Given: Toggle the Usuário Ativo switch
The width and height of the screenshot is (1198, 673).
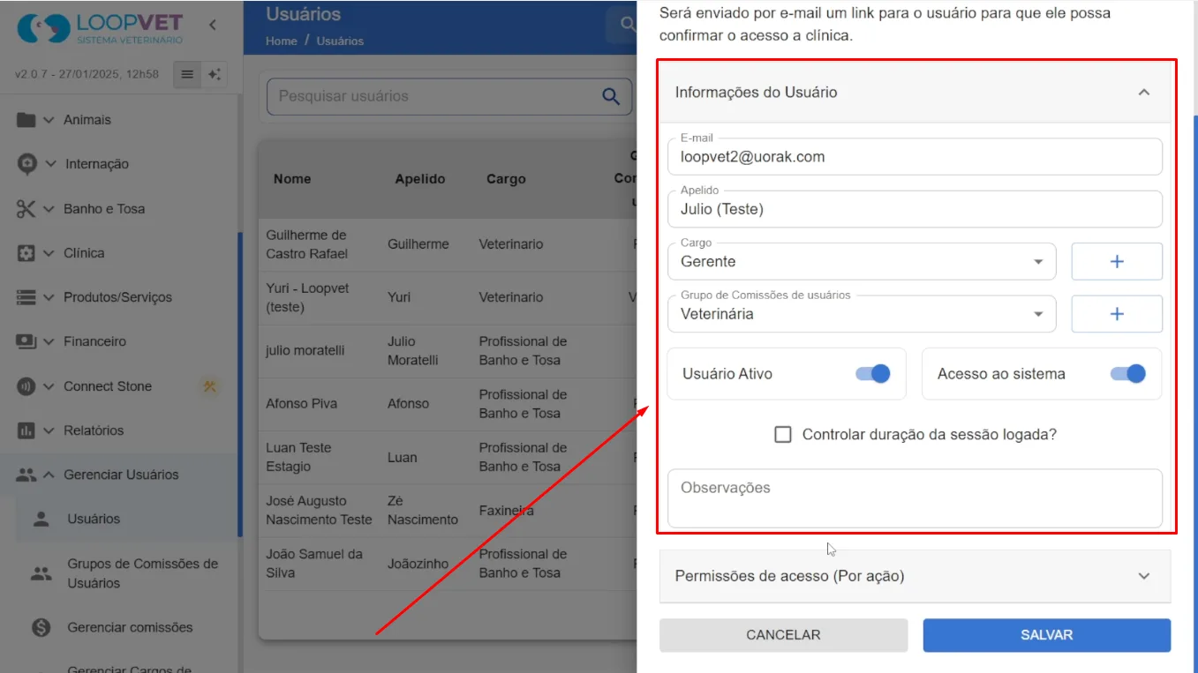Looking at the screenshot, I should pyautogui.click(x=873, y=374).
